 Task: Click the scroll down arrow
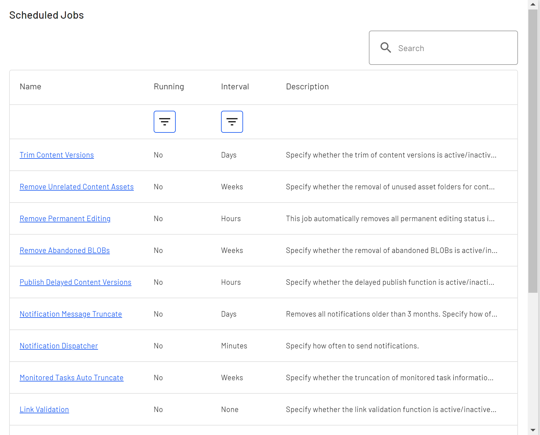(533, 430)
